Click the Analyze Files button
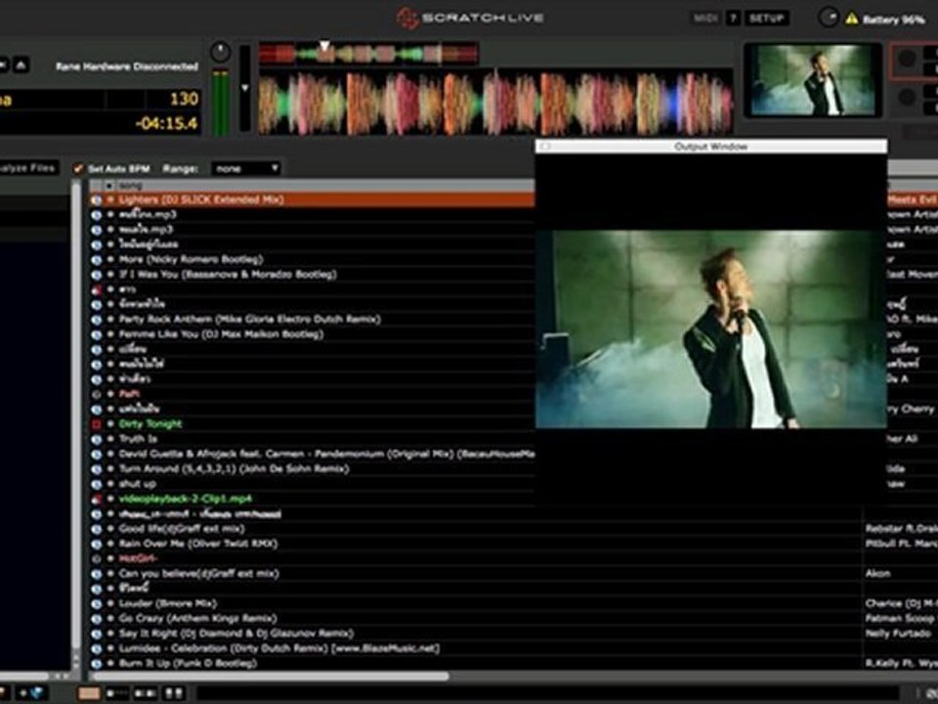The height and width of the screenshot is (704, 938). point(27,168)
